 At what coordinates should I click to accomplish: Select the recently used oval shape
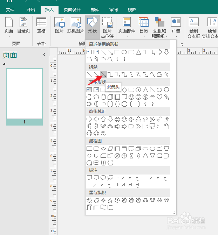124,52
